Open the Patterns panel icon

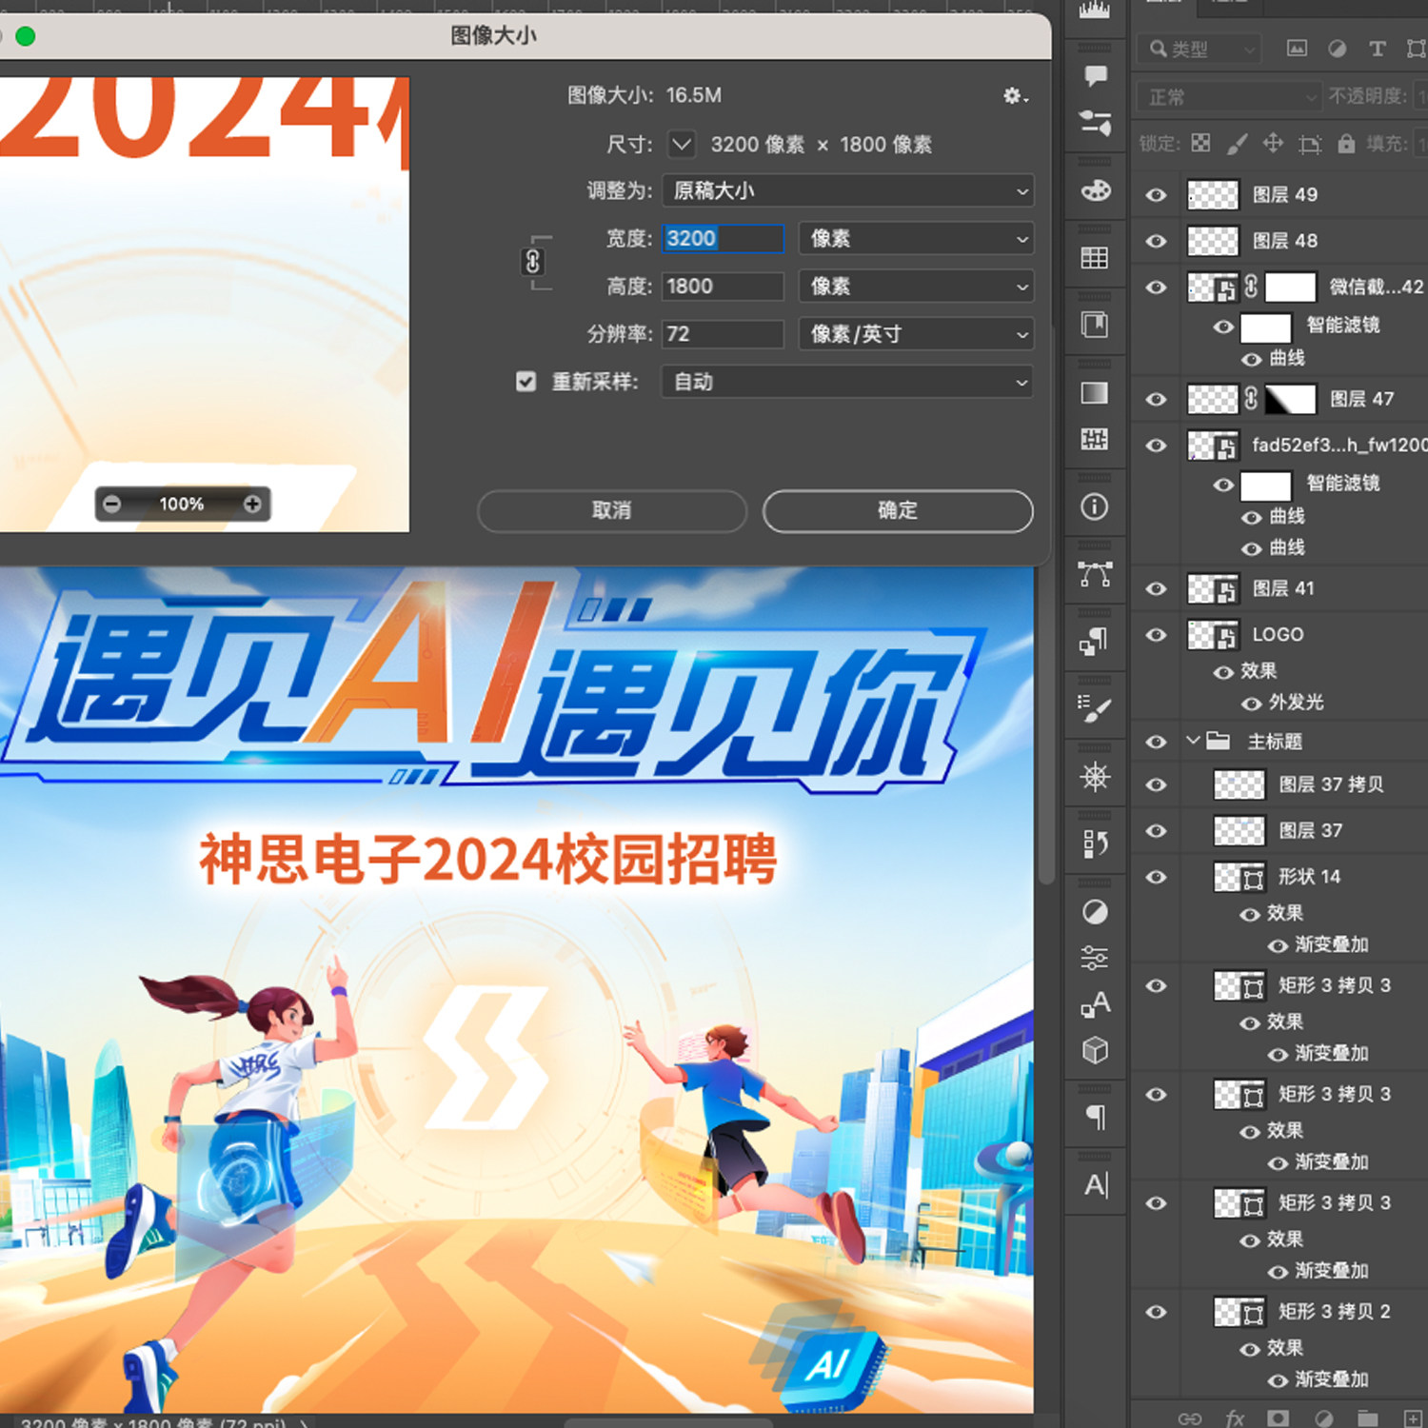(x=1095, y=439)
